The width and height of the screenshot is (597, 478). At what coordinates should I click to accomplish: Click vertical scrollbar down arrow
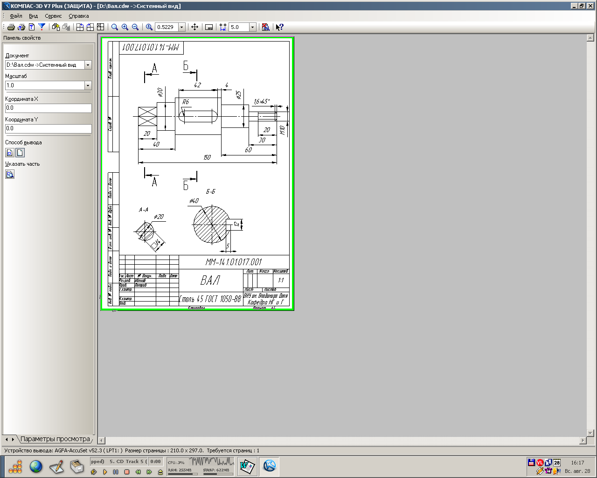(x=590, y=433)
